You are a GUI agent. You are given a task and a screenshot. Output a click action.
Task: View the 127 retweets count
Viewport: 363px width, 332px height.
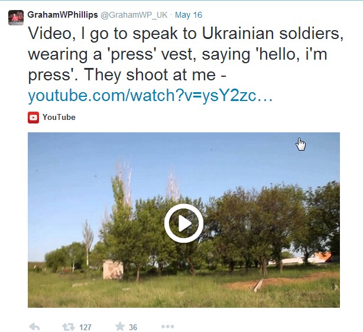click(85, 327)
